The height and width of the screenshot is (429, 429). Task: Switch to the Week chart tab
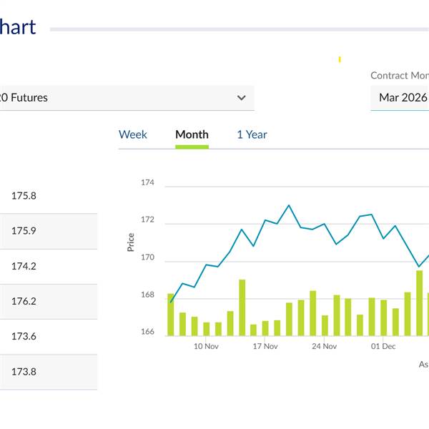pyautogui.click(x=133, y=134)
